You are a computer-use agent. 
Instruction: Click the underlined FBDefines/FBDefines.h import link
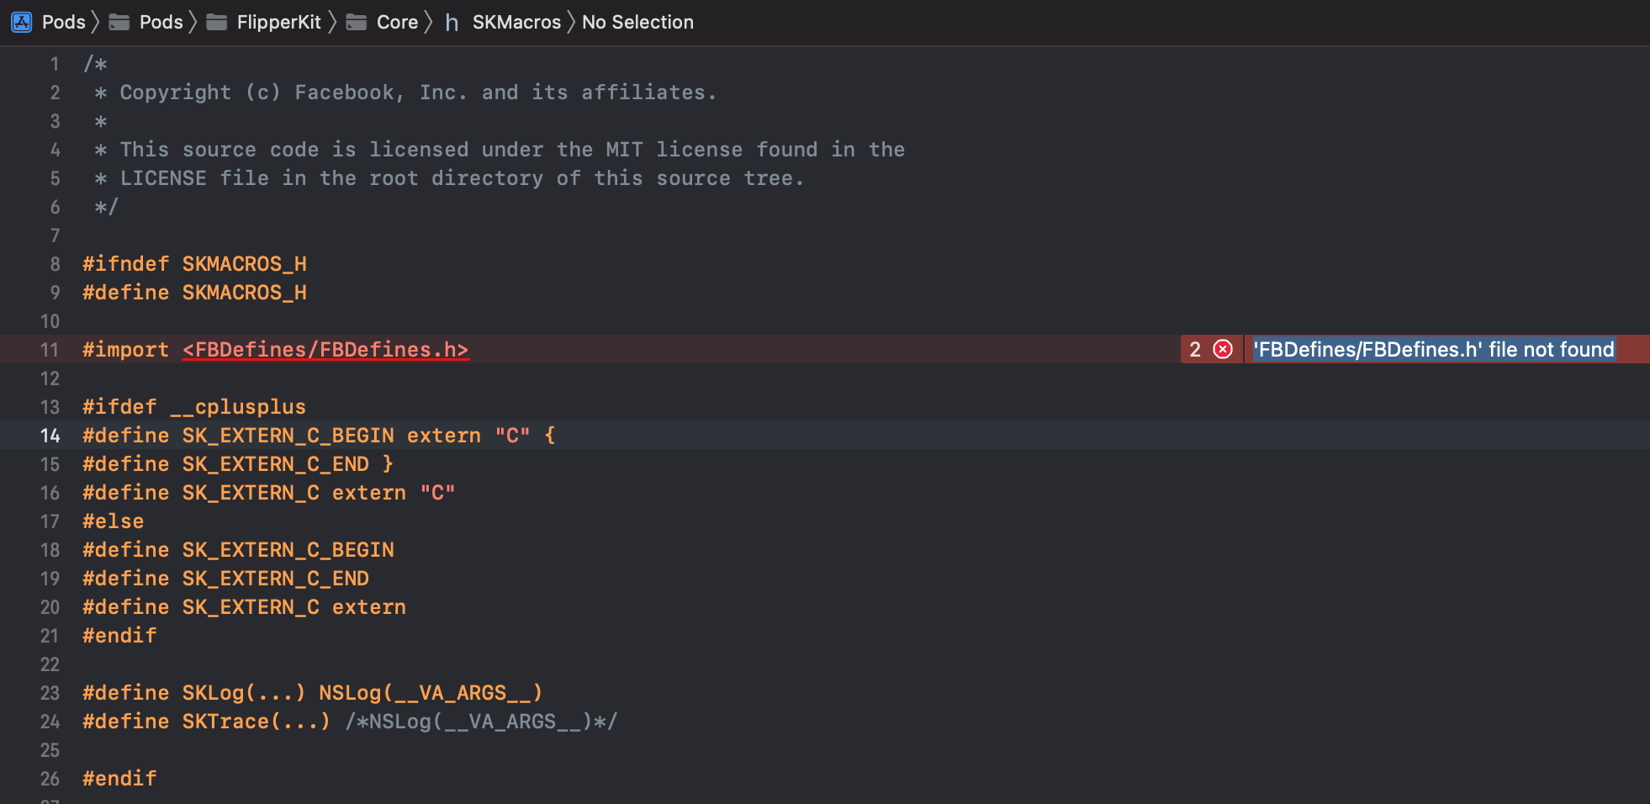325,349
